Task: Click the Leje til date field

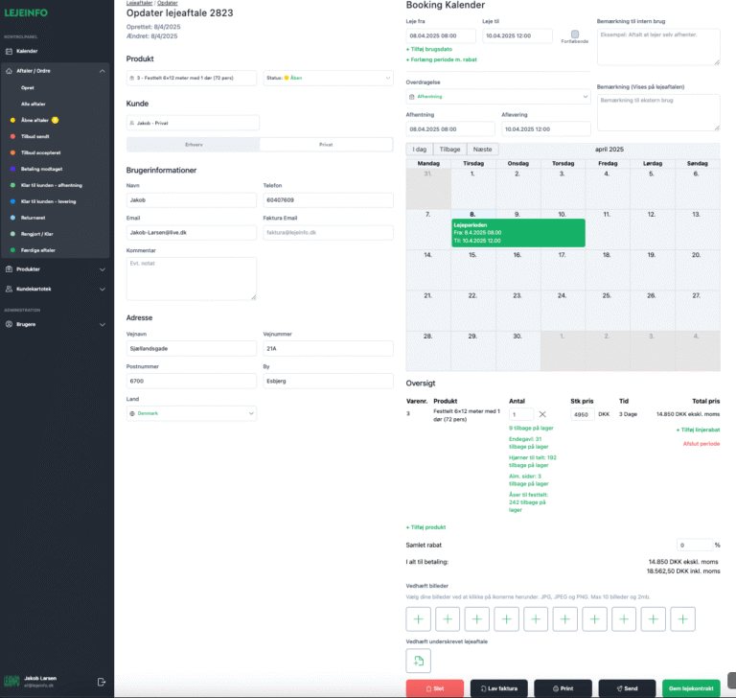Action: (517, 35)
